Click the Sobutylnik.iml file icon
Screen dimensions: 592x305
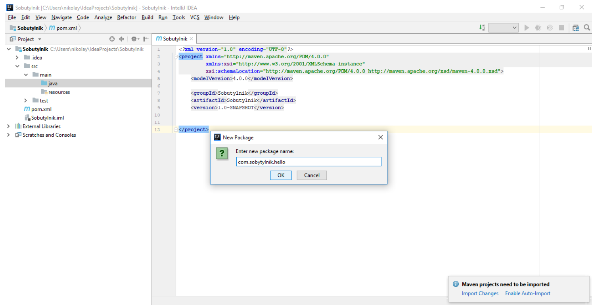click(x=27, y=118)
